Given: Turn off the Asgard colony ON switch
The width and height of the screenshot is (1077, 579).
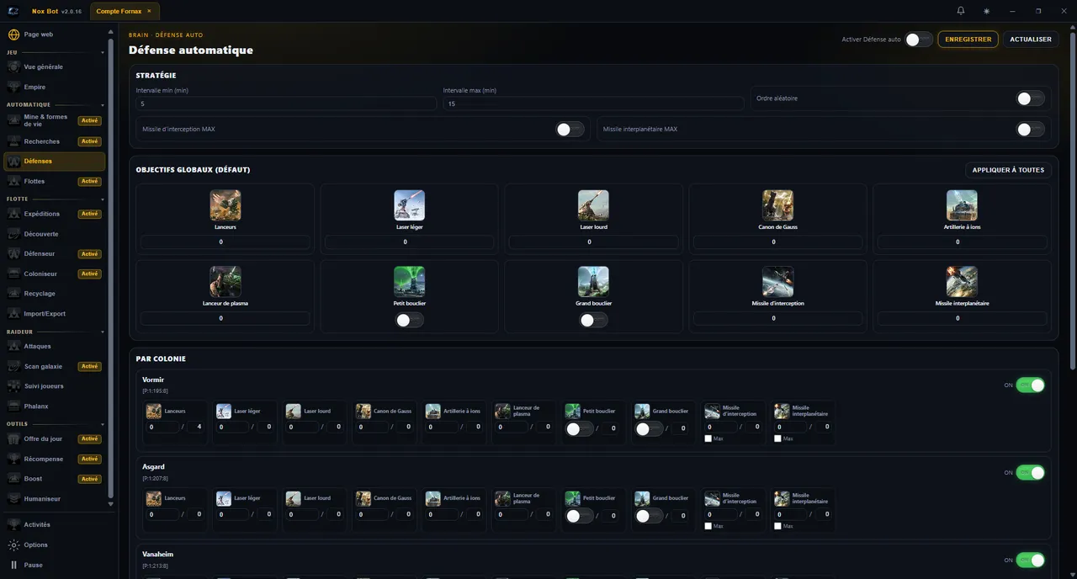Looking at the screenshot, I should pos(1031,473).
